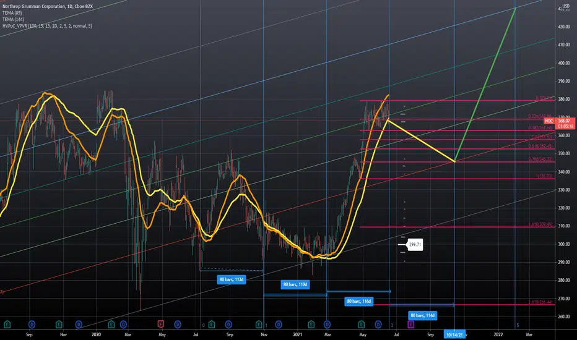This screenshot has height=340, width=577.
Task: Select the 0.786 Fibonacci level label
Action: (x=540, y=159)
